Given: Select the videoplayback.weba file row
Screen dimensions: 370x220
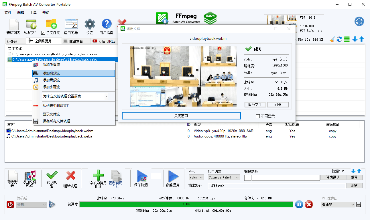Looking at the screenshot, I should pos(54,54).
